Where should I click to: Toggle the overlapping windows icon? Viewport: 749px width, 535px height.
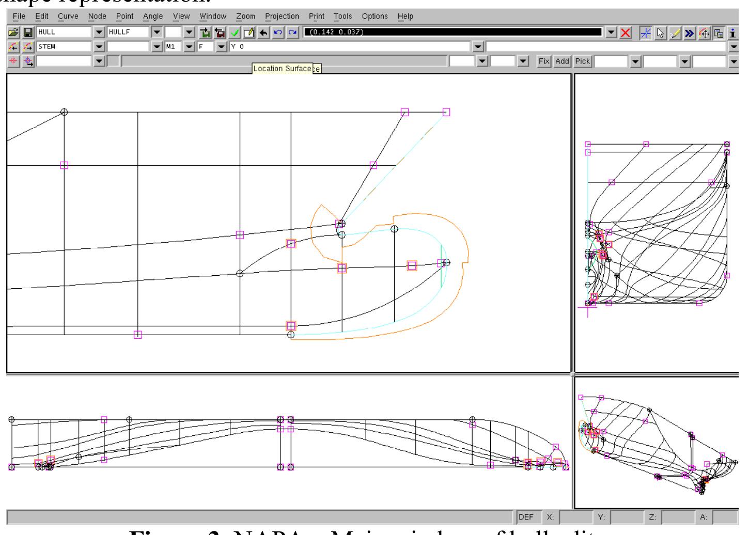pos(719,33)
